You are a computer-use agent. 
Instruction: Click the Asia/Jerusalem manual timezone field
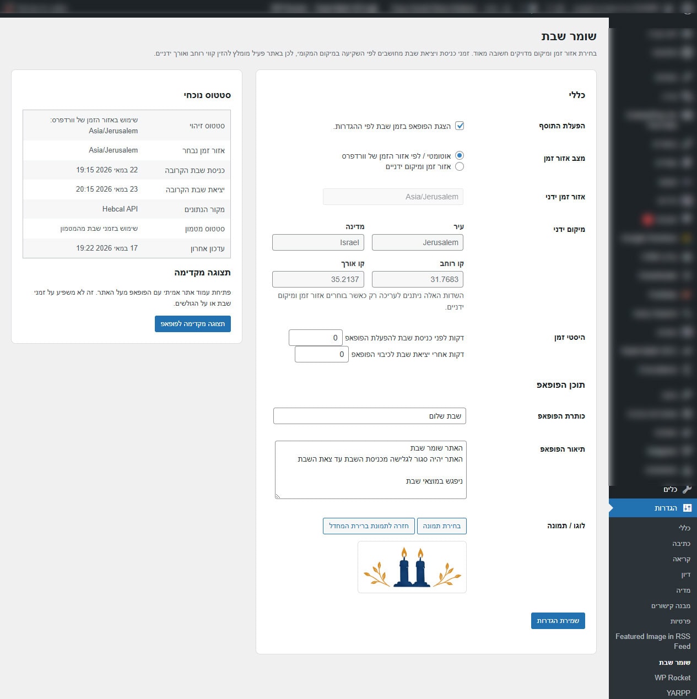(x=393, y=197)
